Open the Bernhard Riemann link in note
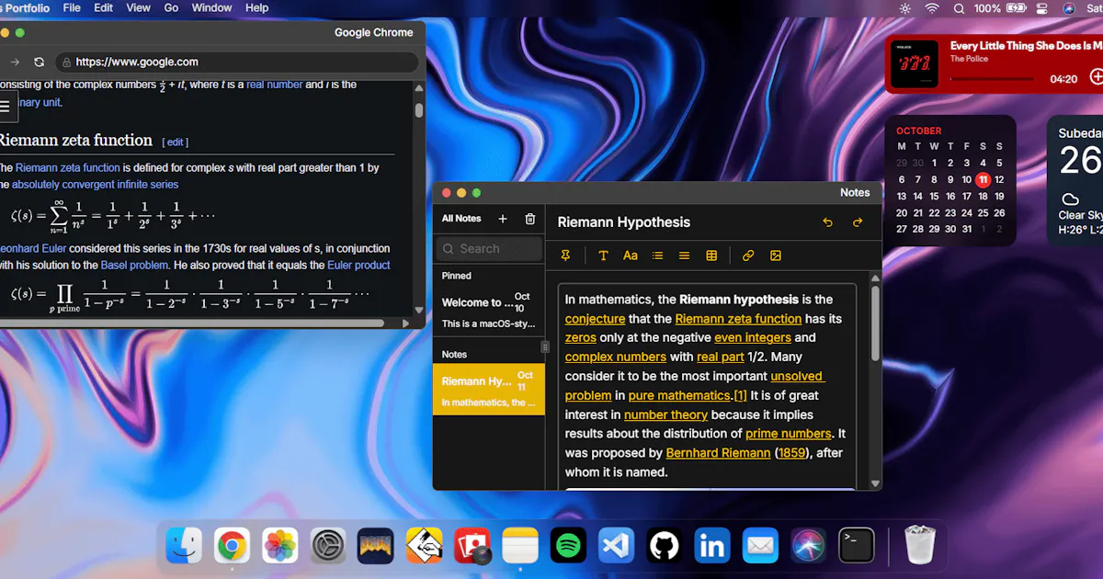 (x=718, y=453)
